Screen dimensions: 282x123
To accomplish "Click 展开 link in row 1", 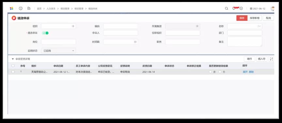I will click(245, 72).
